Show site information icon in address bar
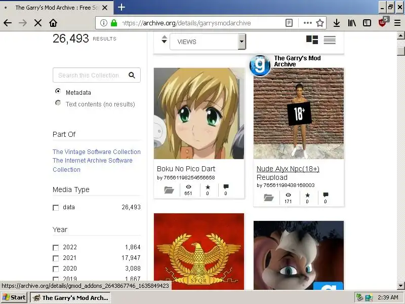 104,23
